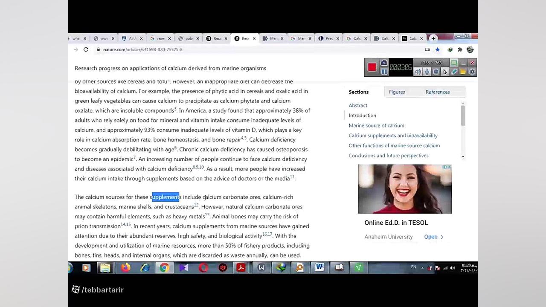
Task: Open Microsoft Word from the taskbar
Action: click(x=319, y=268)
